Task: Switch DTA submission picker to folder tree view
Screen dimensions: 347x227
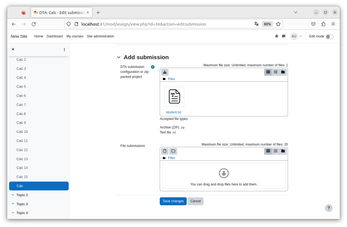Action: coord(283,72)
